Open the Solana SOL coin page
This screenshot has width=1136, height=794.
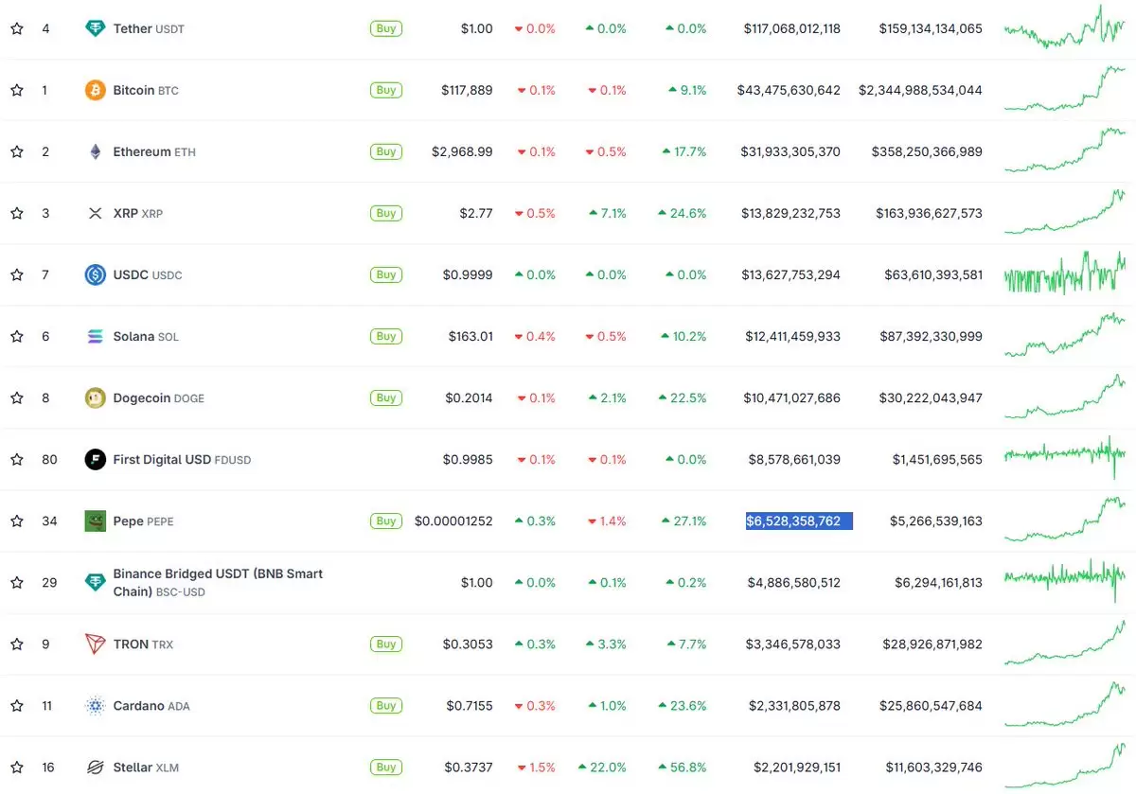146,336
